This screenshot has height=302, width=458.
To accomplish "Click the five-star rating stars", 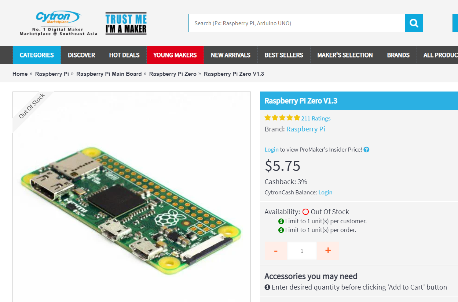I will click(x=282, y=118).
